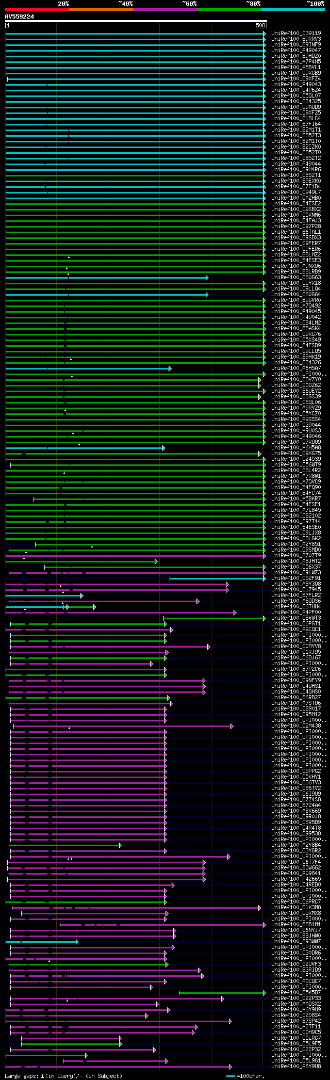Click the UniRef100_O24539 entry
This screenshot has width=330, height=1080.
(296, 459)
